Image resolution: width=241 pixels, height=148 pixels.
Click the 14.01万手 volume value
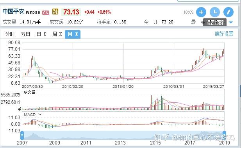tap(30, 22)
